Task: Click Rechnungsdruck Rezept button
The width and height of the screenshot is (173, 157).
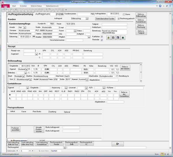Action: pyautogui.click(x=57, y=143)
